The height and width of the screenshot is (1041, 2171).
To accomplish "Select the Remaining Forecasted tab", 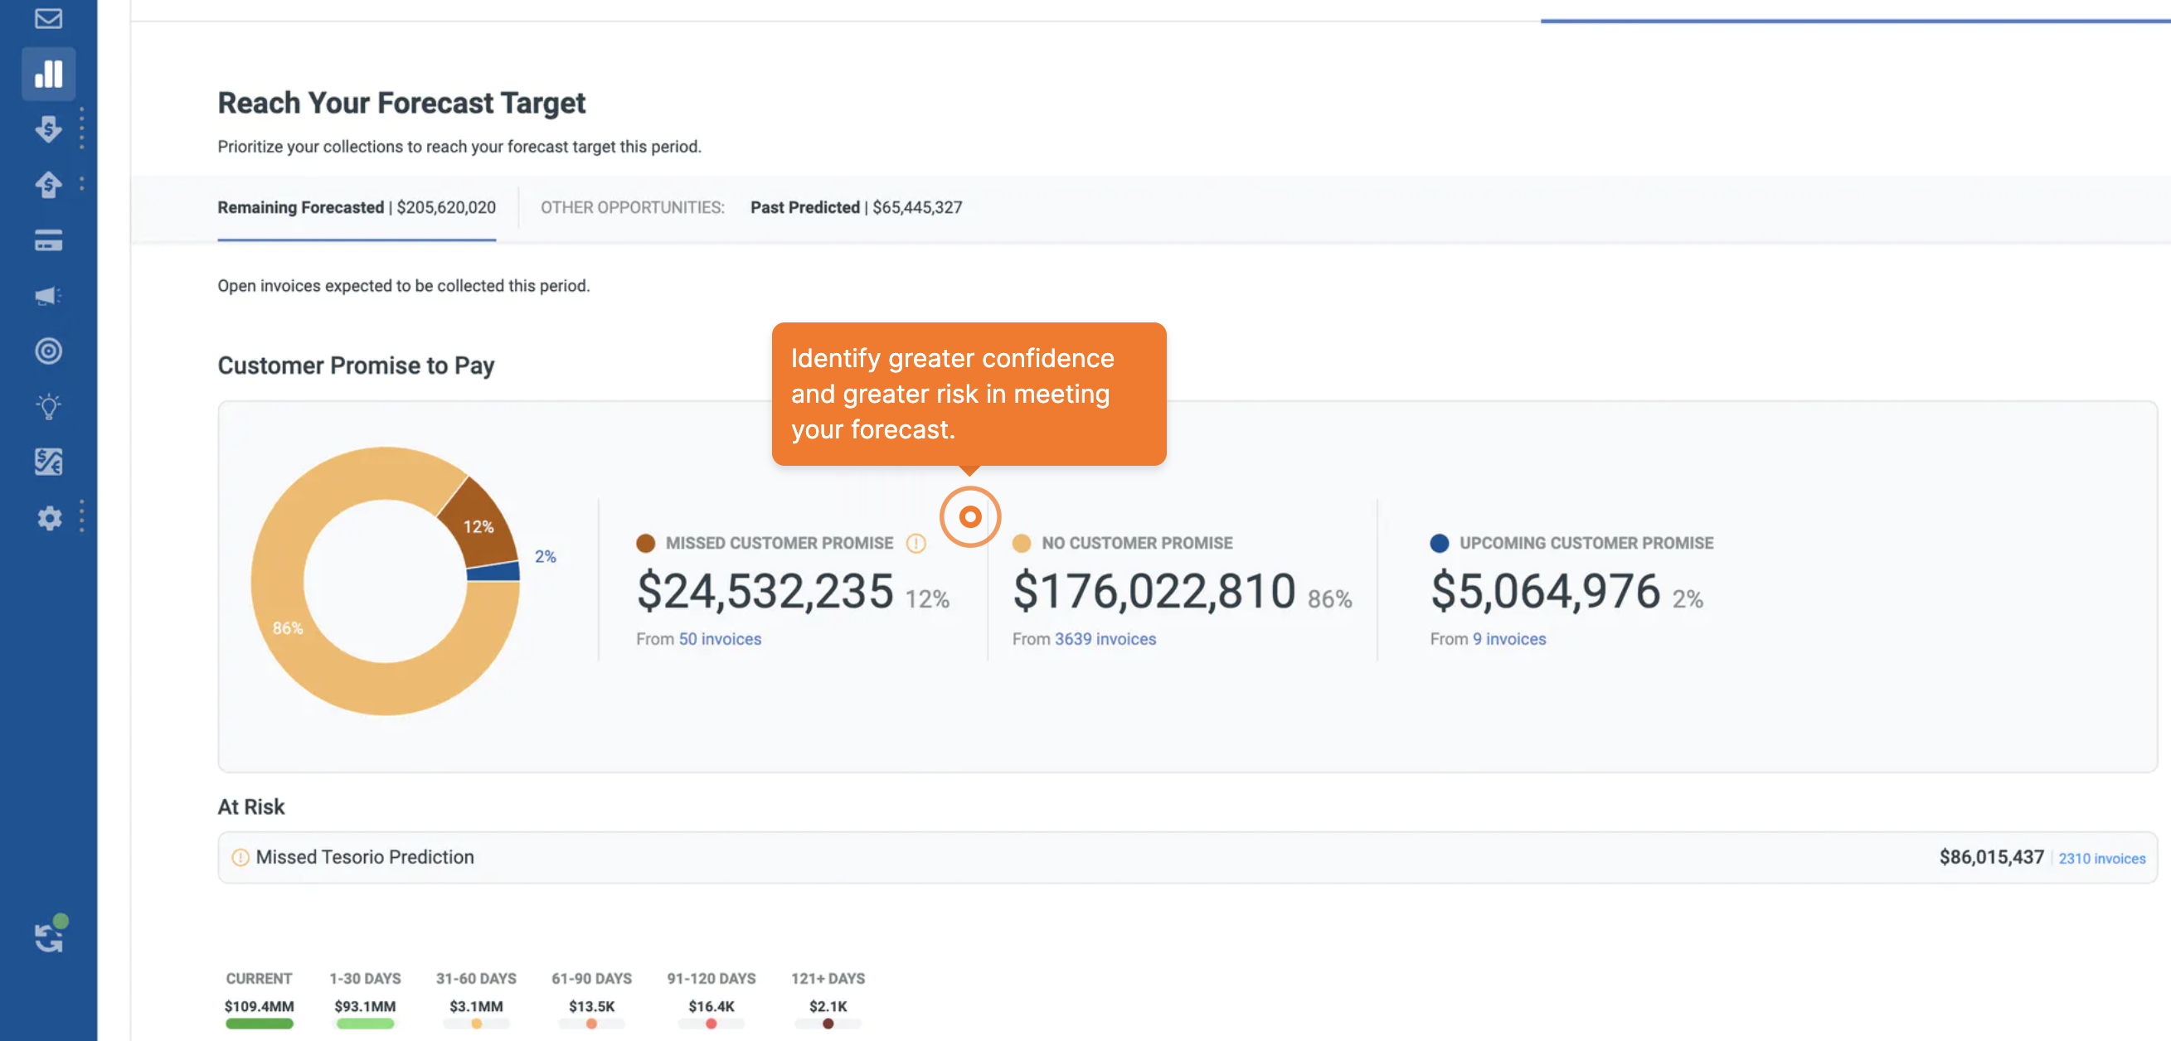I will pyautogui.click(x=356, y=207).
